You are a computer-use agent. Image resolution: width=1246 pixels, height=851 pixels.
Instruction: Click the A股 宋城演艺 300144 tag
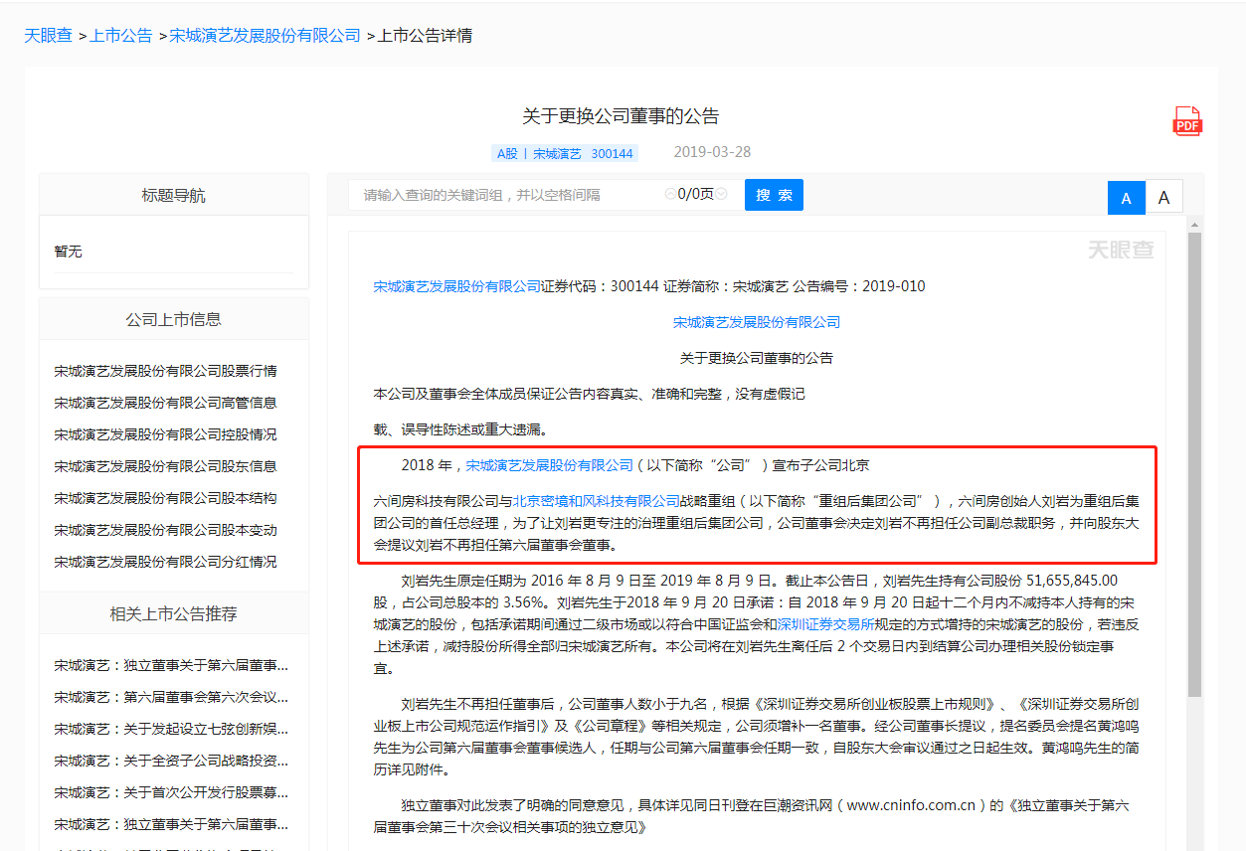[x=565, y=153]
